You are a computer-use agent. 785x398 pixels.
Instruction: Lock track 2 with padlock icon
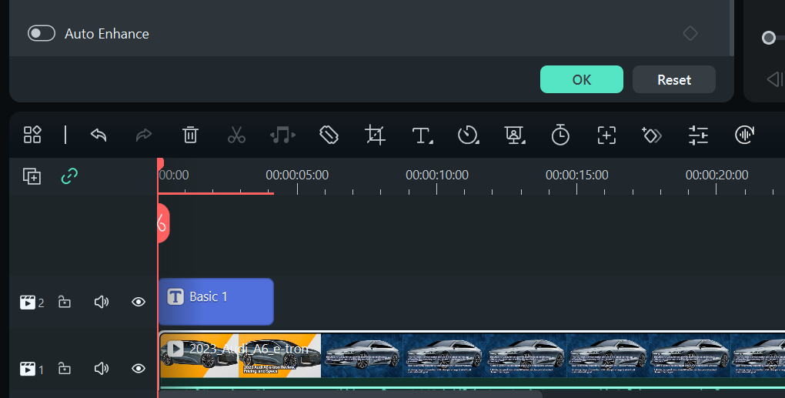tap(65, 302)
